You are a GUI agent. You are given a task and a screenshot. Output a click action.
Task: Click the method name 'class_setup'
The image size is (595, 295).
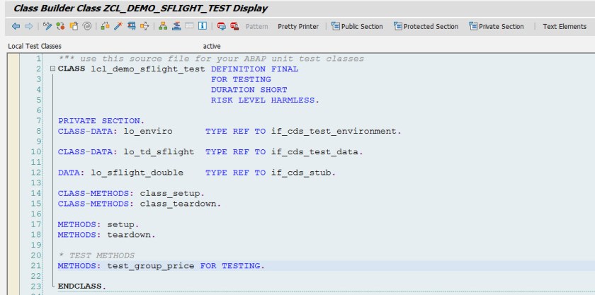coord(170,193)
